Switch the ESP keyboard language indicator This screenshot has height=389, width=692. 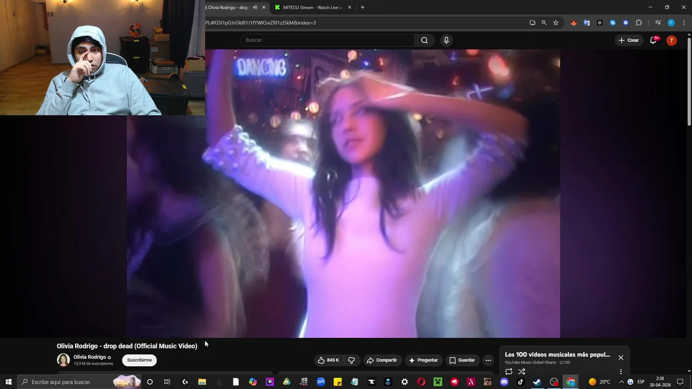(x=641, y=382)
